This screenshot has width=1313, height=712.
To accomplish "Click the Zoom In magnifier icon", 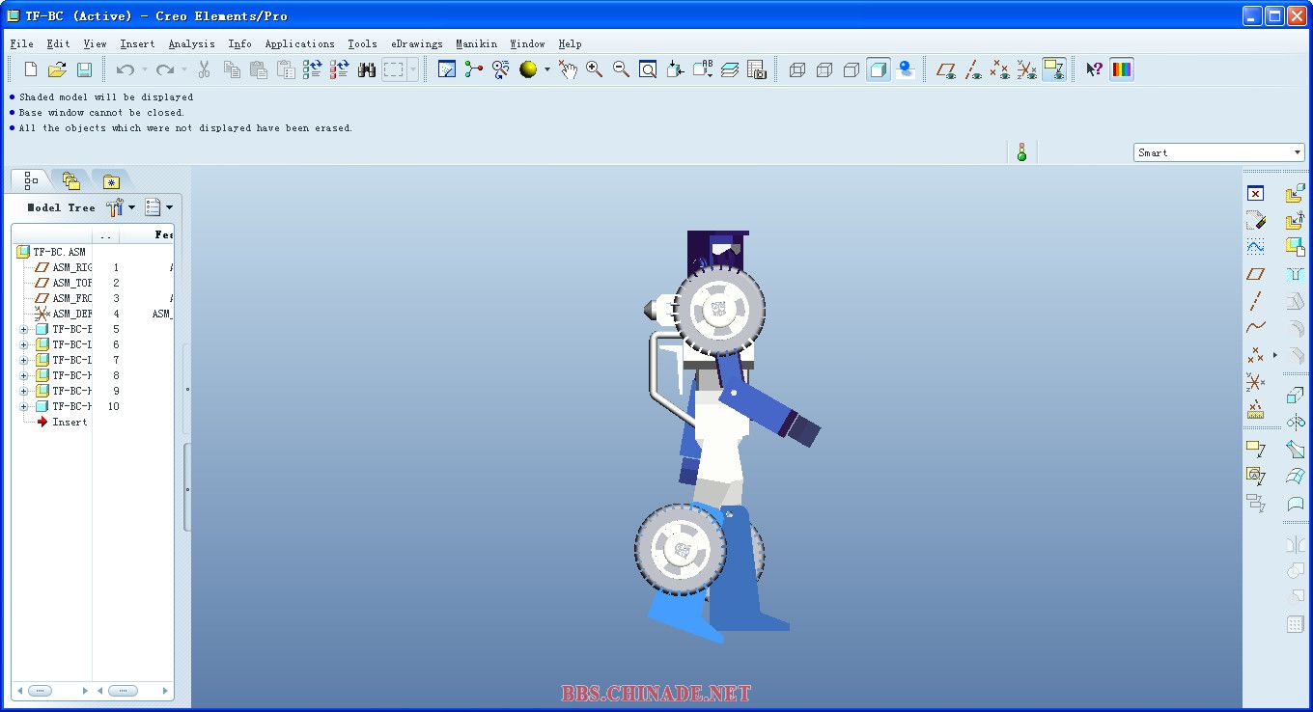I will [x=594, y=69].
